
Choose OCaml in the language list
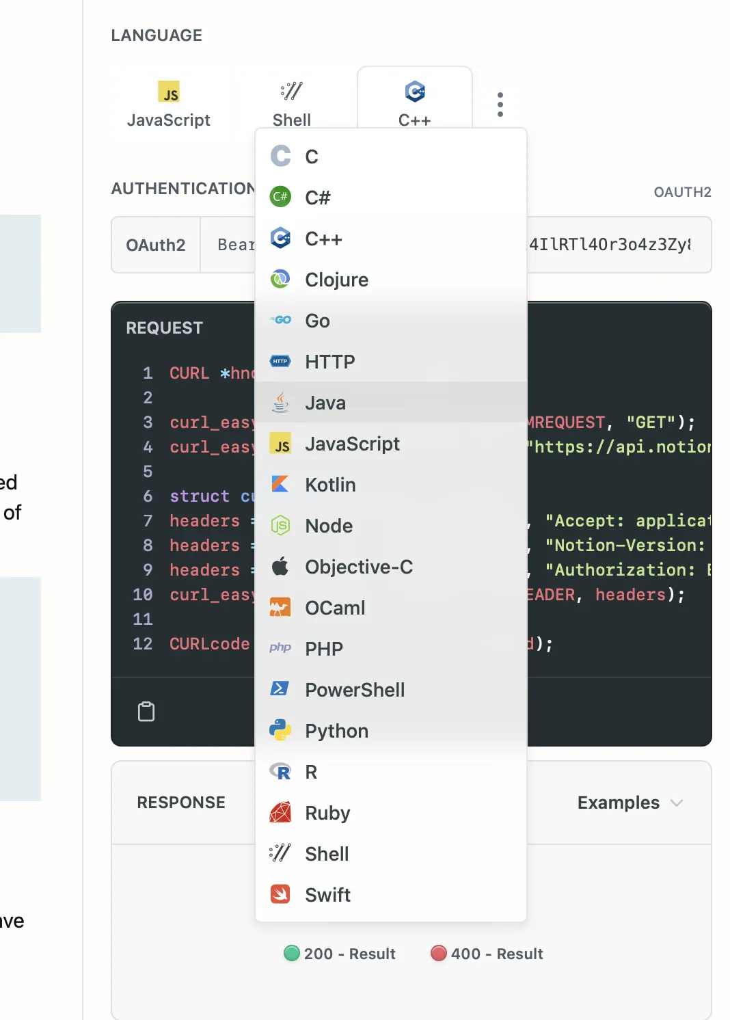pyautogui.click(x=390, y=608)
